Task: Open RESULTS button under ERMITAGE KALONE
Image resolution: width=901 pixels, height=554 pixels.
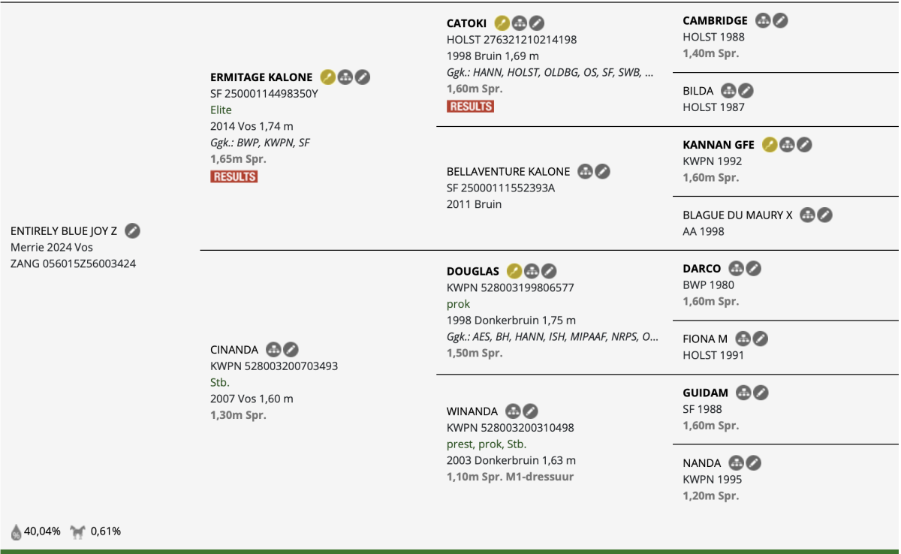Action: pos(234,176)
